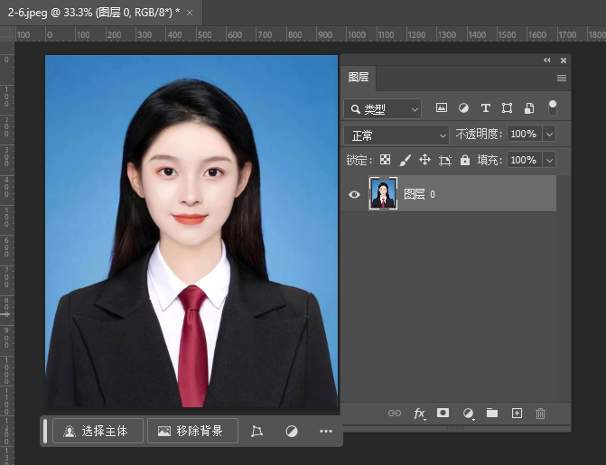Open the 类型 filter type dropdown

[383, 108]
